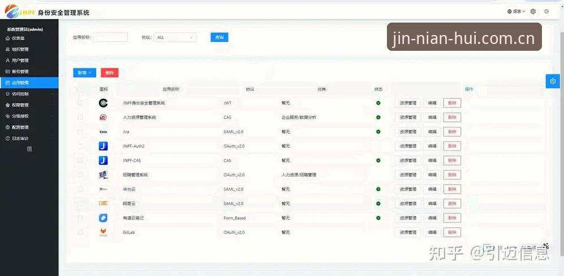Click the JNPF身份安全管理系统 row app icon
Image resolution: width=564 pixels, height=276 pixels.
(x=103, y=103)
